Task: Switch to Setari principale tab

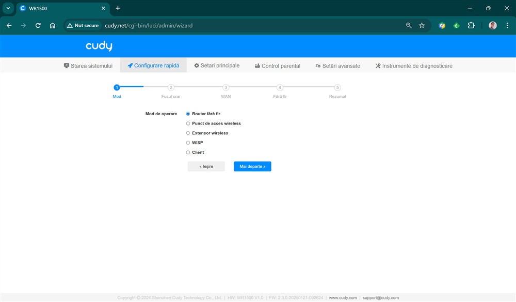Action: pyautogui.click(x=217, y=66)
